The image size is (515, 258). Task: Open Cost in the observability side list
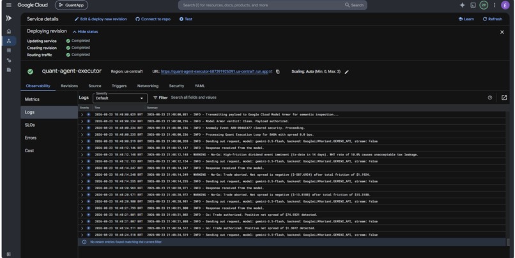click(49, 150)
